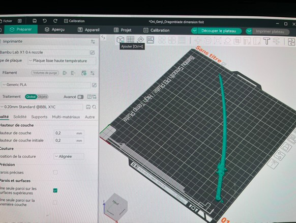Switch to the Projet tab
Viewport: 296px width, 223px height.
coord(123,30)
